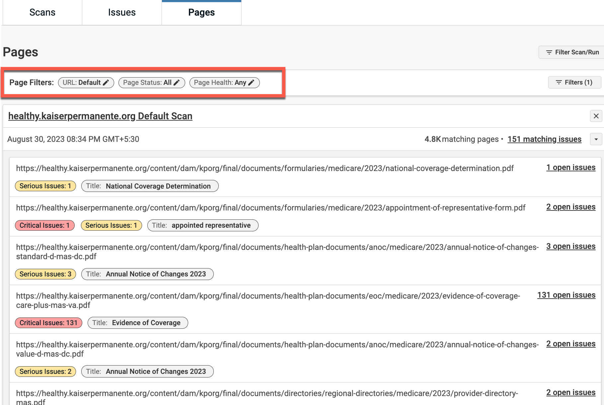Select the Pages tab

(201, 13)
